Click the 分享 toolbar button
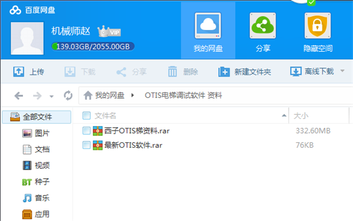 (x=131, y=72)
